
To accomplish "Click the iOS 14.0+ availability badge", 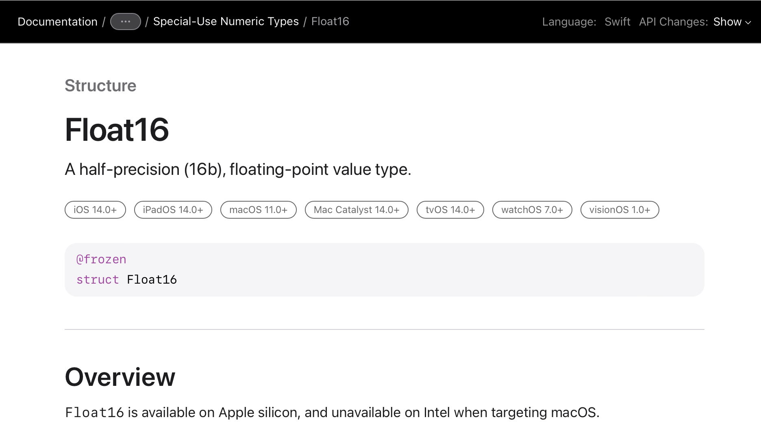I will tap(95, 210).
